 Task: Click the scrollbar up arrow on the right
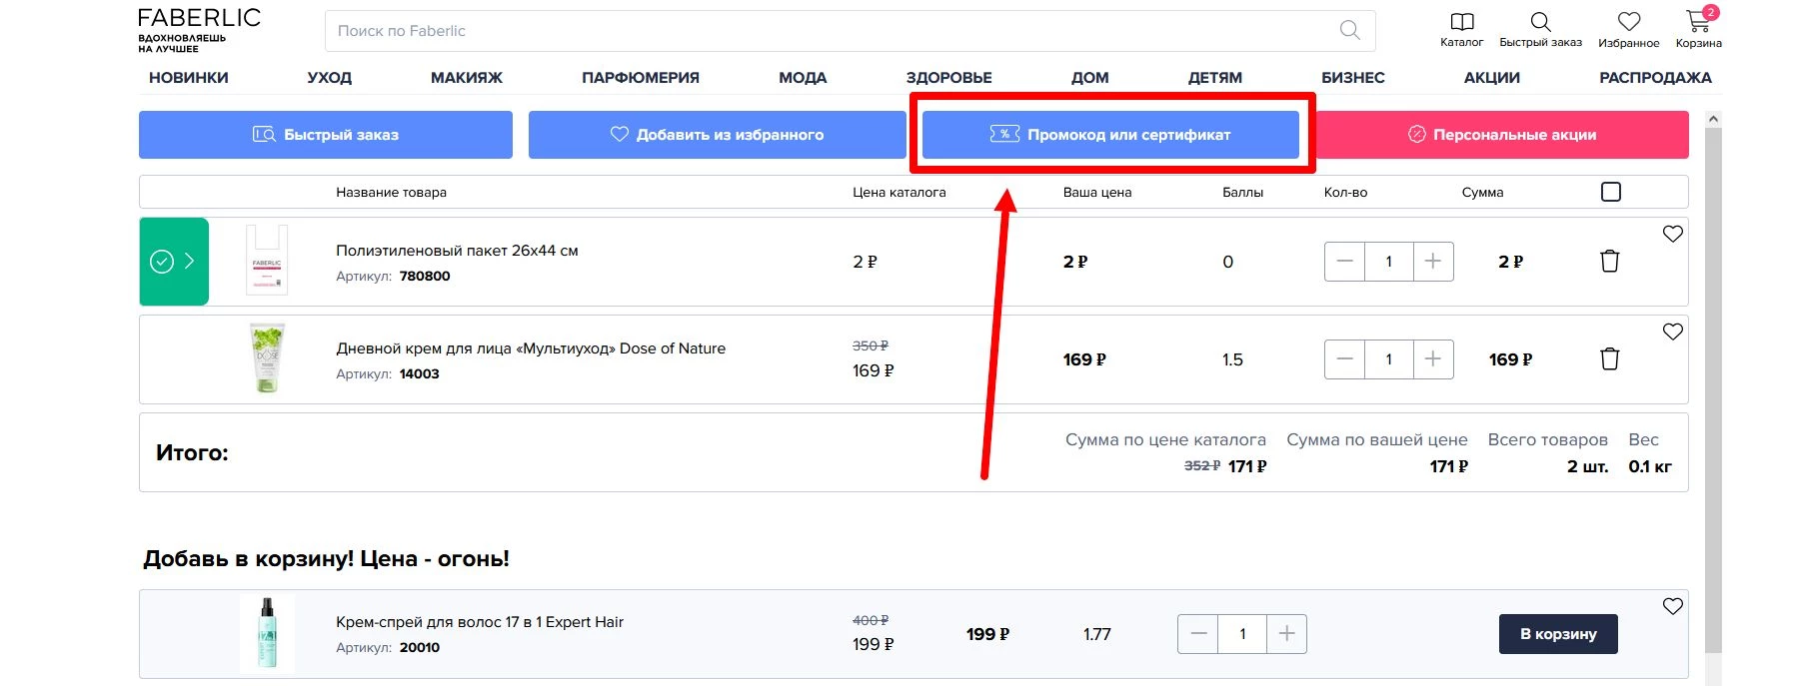(x=1713, y=119)
